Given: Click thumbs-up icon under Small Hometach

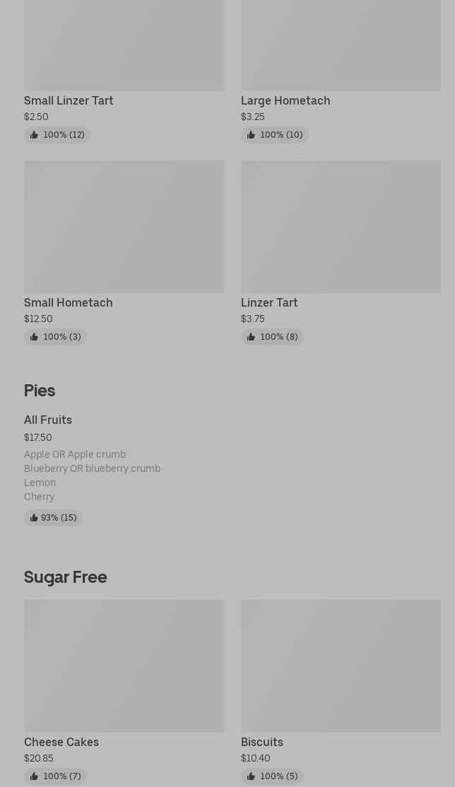Looking at the screenshot, I should (x=34, y=337).
